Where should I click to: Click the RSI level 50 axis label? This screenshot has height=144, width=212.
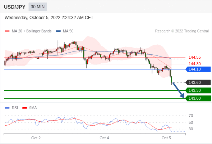191,122
